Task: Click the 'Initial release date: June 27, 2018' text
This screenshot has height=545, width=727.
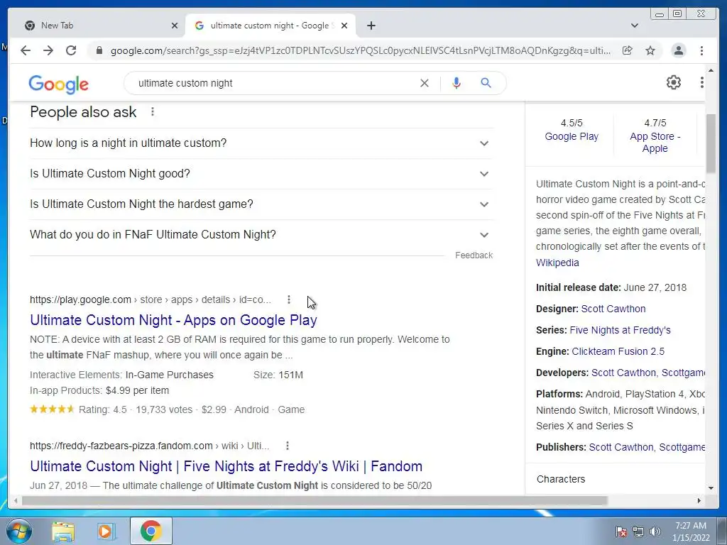Action: (611, 288)
